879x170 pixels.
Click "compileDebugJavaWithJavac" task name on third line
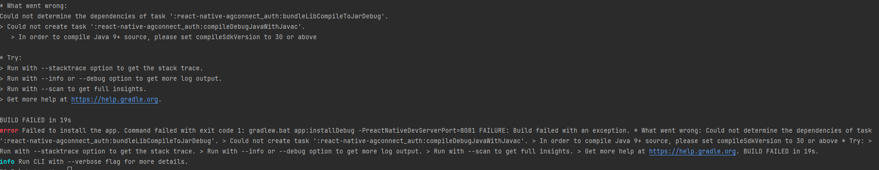pos(251,27)
